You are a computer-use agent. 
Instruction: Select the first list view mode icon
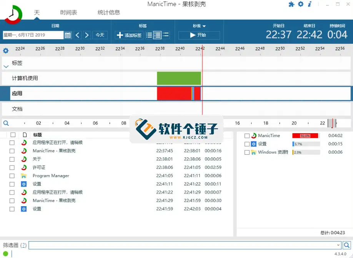[x=149, y=35]
